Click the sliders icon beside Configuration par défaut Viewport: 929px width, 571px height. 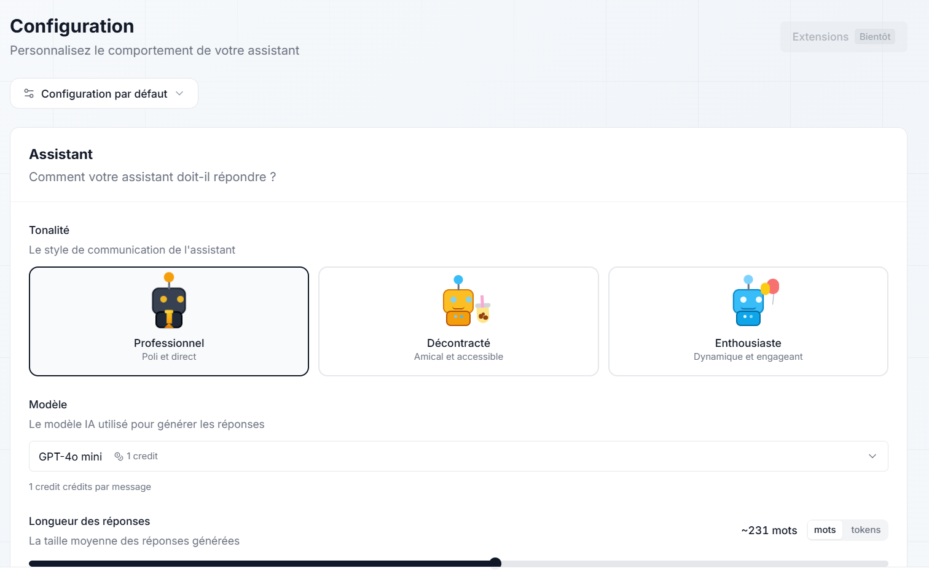(x=29, y=93)
